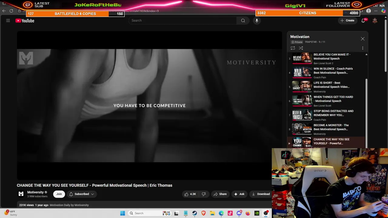Reload the browser page

(x=11, y=11)
